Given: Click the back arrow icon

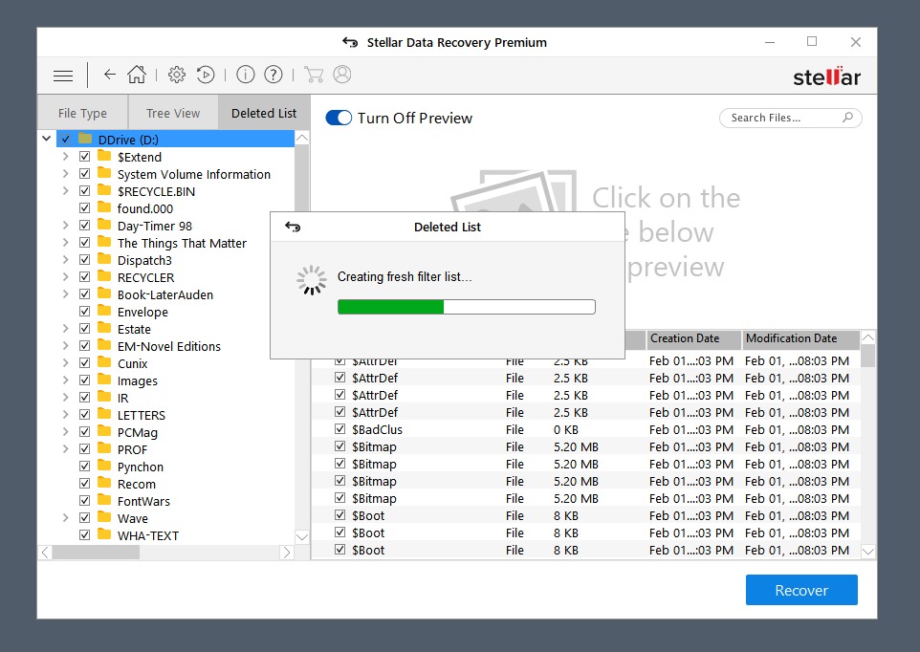Looking at the screenshot, I should coord(109,74).
